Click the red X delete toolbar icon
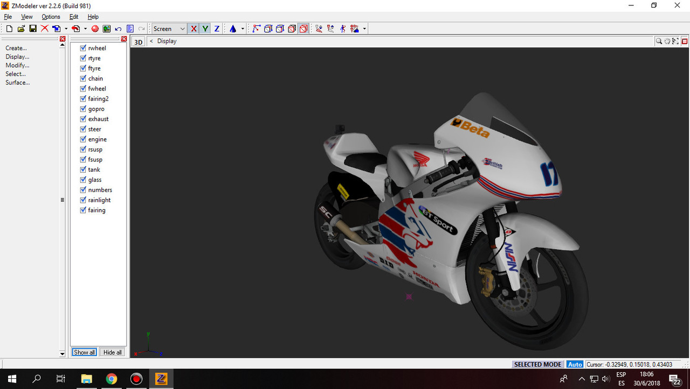Viewport: 690px width, 389px height. pos(45,29)
